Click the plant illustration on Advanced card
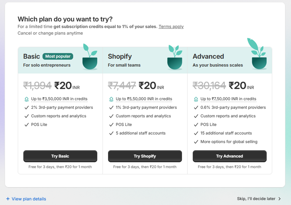 point(257,54)
